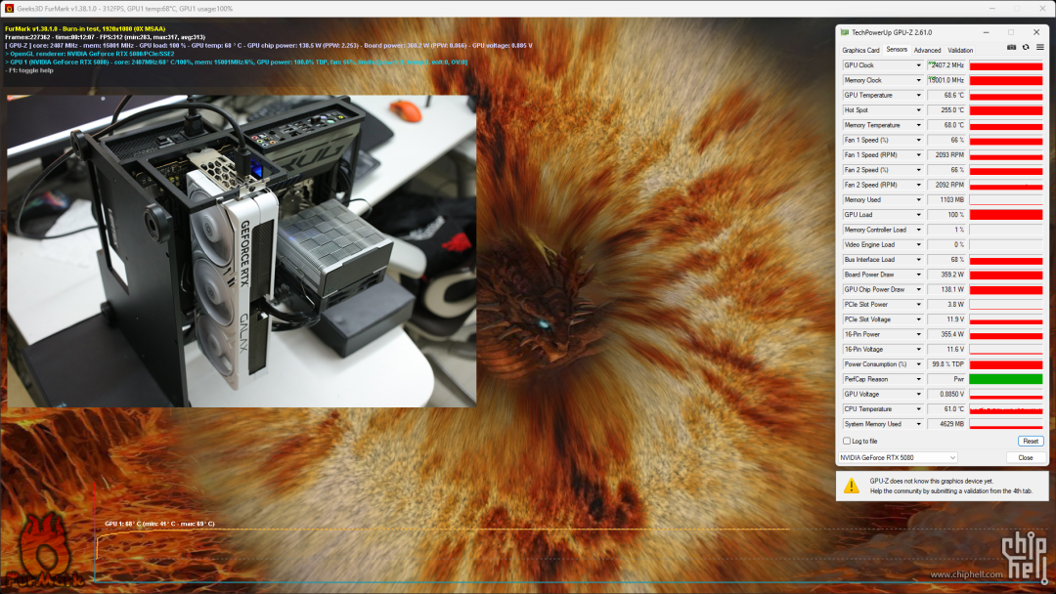This screenshot has width=1056, height=594.
Task: Click the "F1: toggle help" line in FurMark
Action: click(28, 70)
